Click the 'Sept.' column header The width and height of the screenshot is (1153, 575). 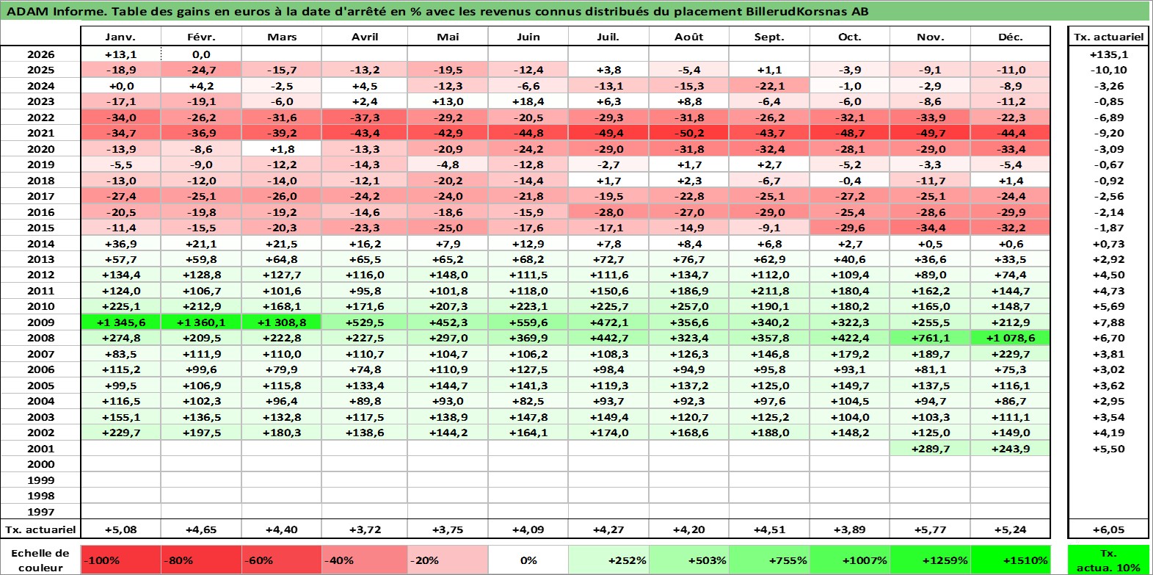click(769, 37)
